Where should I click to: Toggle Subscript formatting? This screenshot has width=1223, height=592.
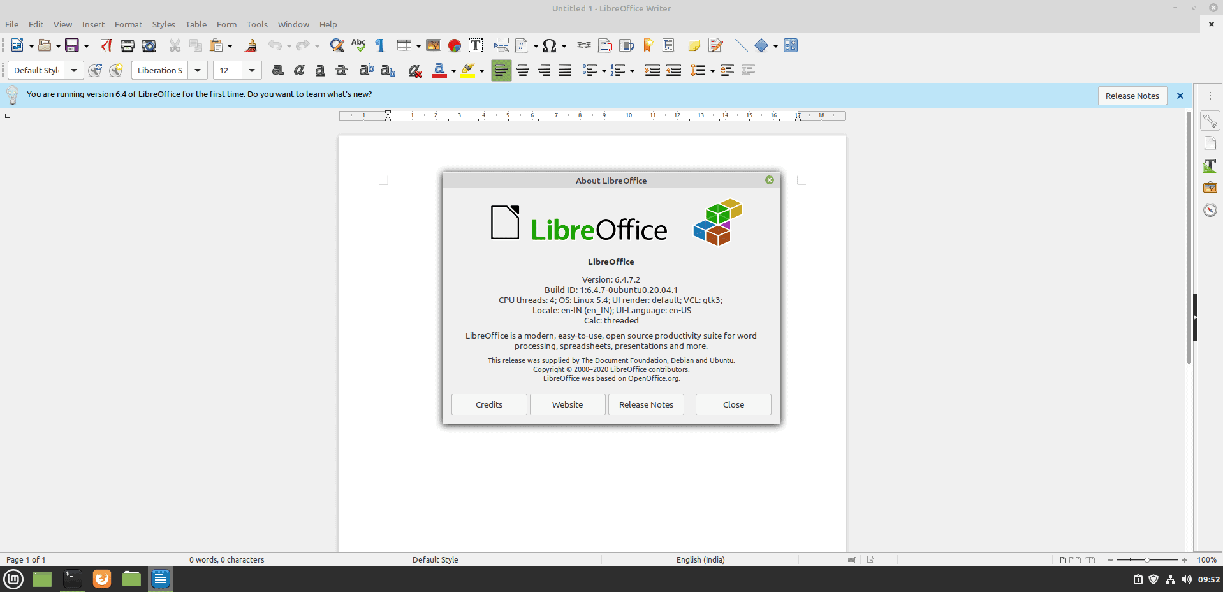coord(388,70)
